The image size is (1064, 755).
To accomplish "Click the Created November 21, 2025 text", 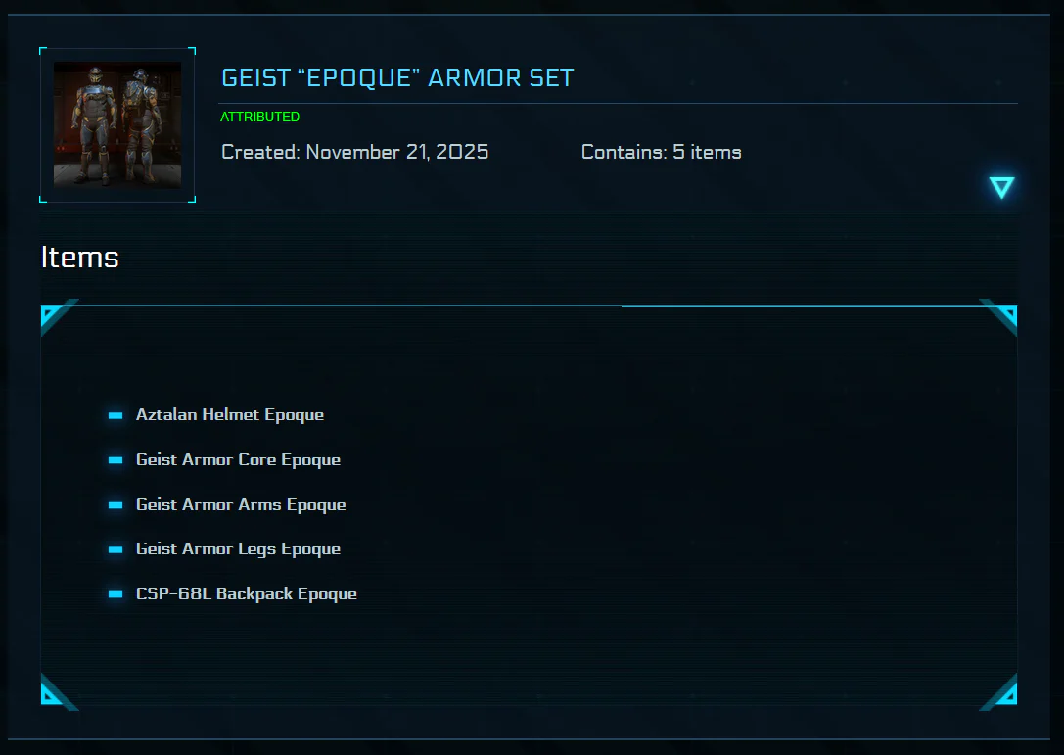I will pyautogui.click(x=355, y=152).
